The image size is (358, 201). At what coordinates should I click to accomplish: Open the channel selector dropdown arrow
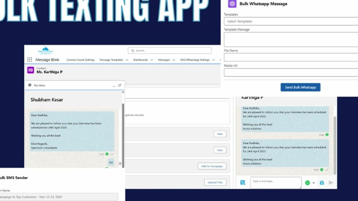pyautogui.click(x=313, y=183)
